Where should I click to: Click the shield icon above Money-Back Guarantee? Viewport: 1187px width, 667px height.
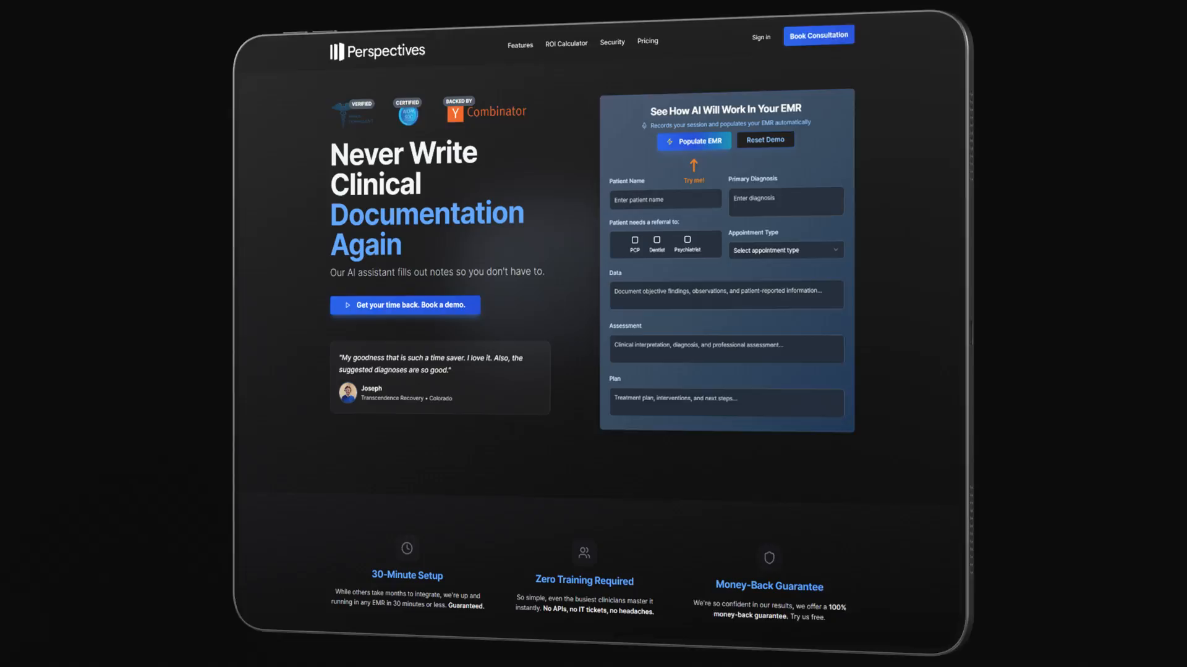tap(769, 558)
